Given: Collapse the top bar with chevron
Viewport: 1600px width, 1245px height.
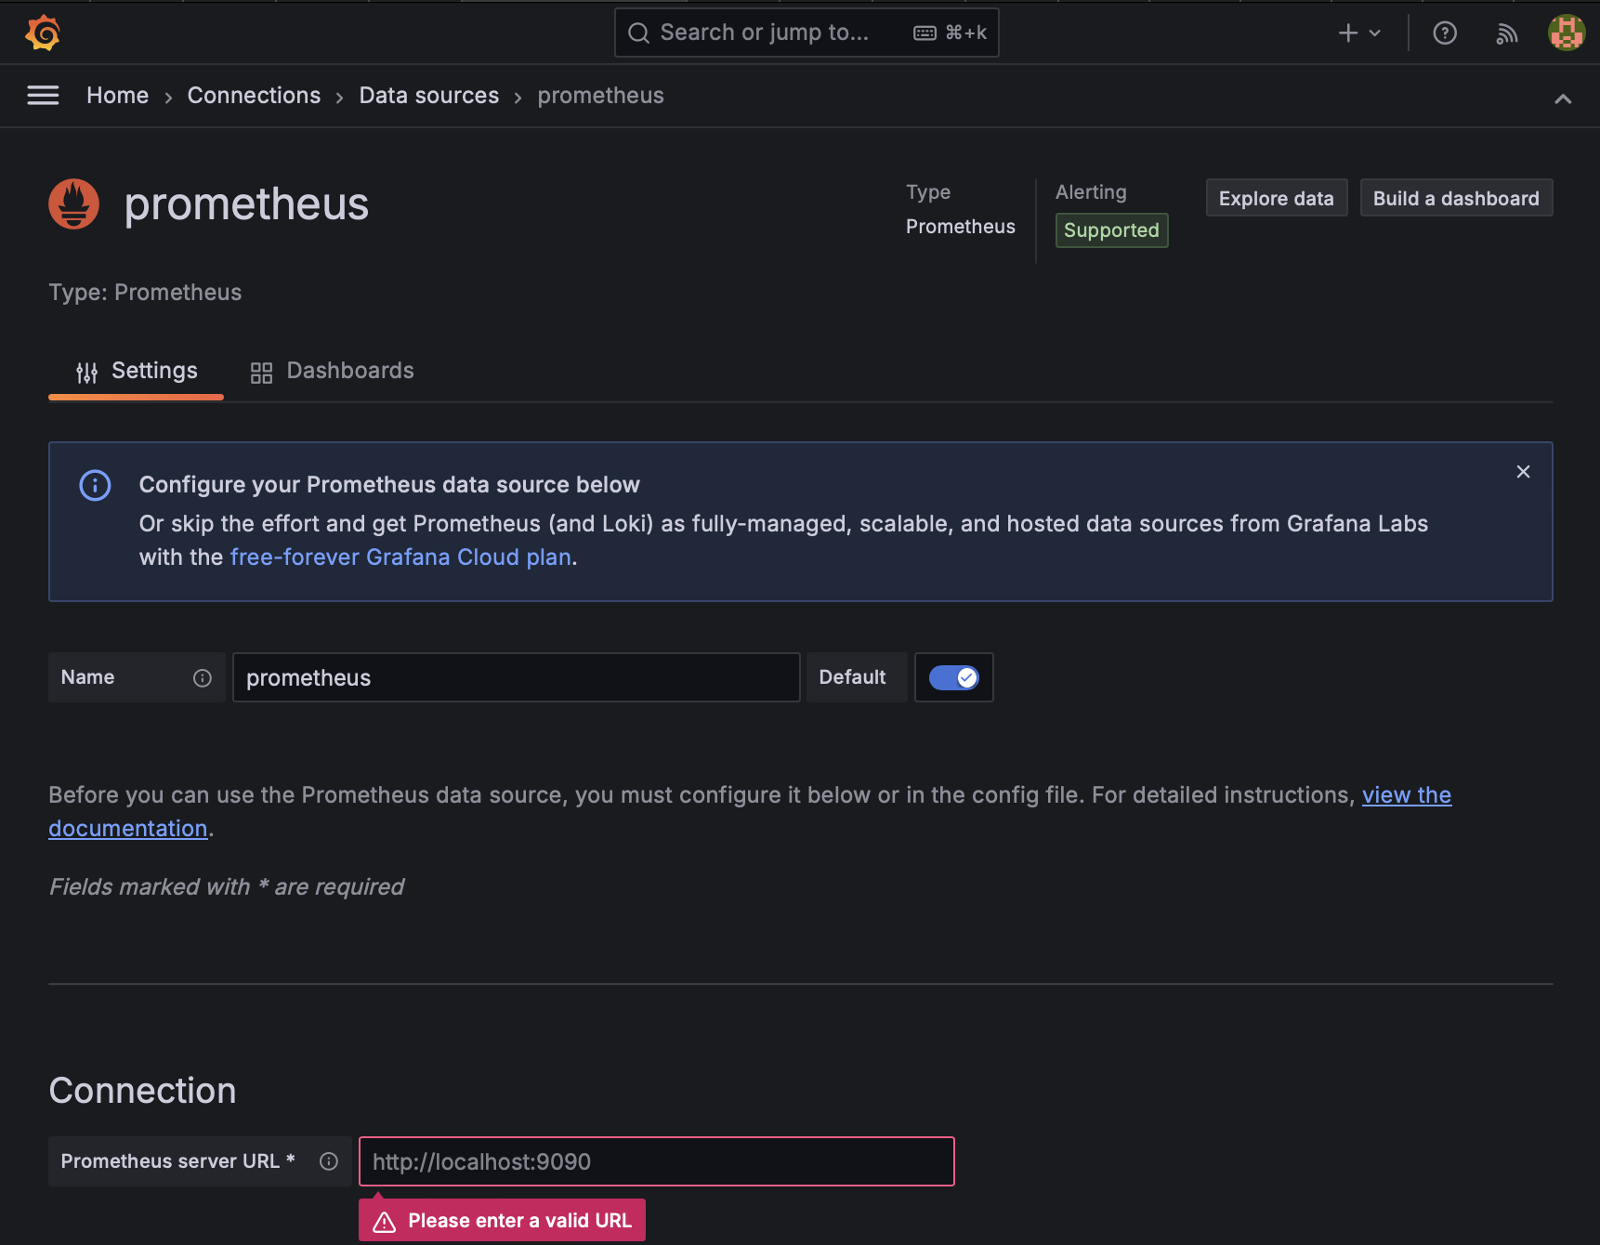Looking at the screenshot, I should [1563, 98].
